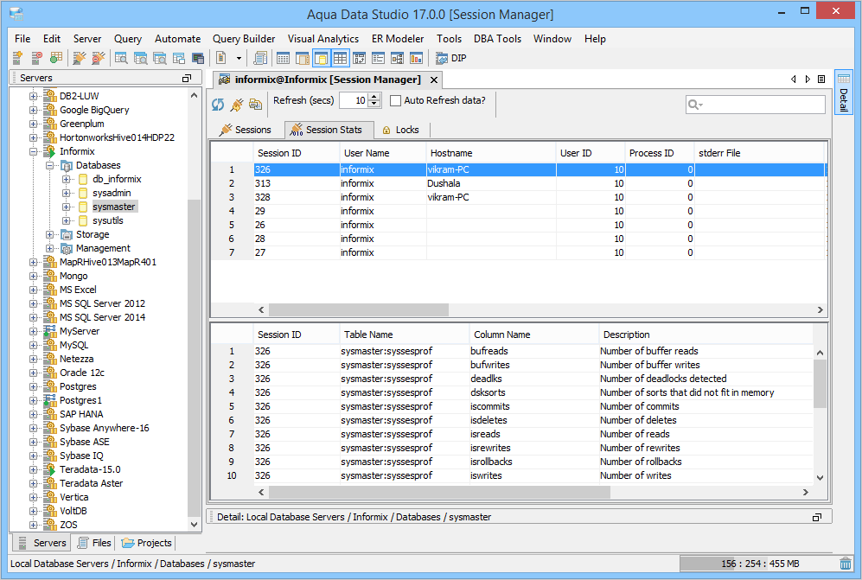Switch to the Locks tab
The image size is (862, 580).
(x=400, y=130)
